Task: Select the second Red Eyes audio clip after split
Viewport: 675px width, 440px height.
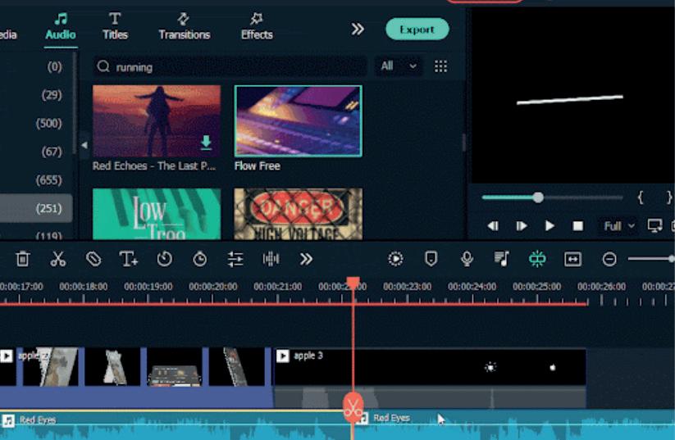Action: [x=514, y=424]
